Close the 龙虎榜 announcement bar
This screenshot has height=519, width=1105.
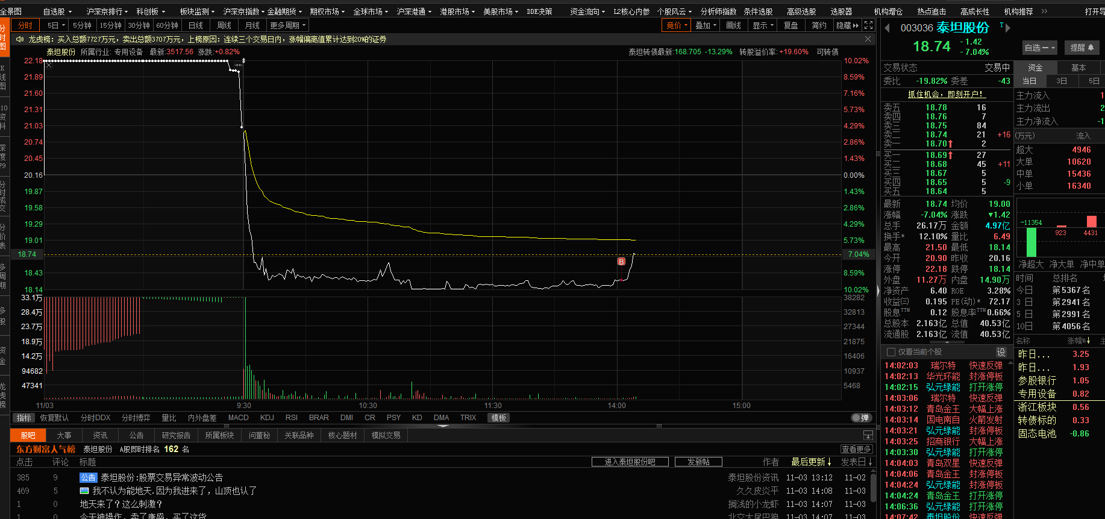868,39
